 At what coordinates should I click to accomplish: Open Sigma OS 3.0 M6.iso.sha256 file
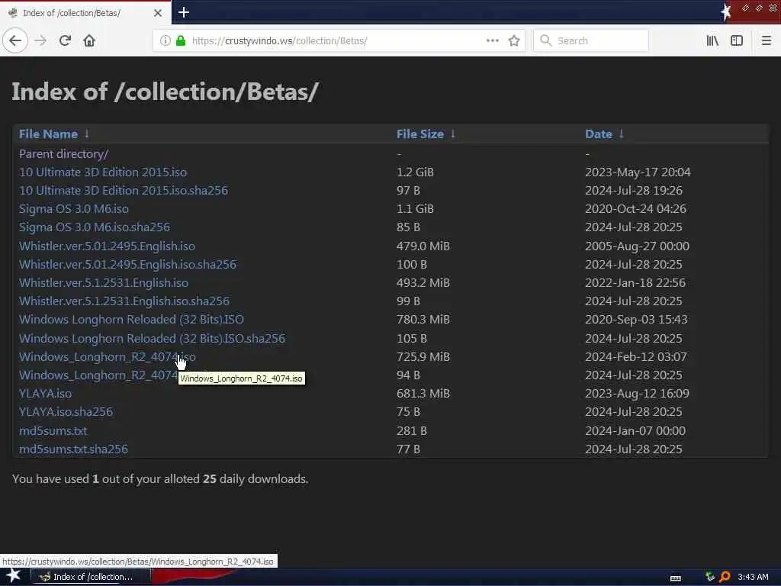pyautogui.click(x=95, y=227)
